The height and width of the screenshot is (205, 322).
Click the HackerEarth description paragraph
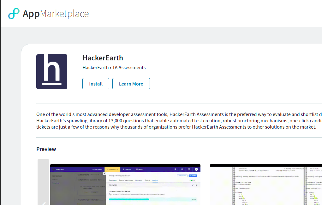coord(179,120)
